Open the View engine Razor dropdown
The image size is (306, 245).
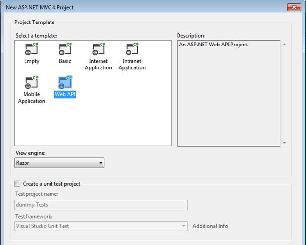pyautogui.click(x=59, y=163)
